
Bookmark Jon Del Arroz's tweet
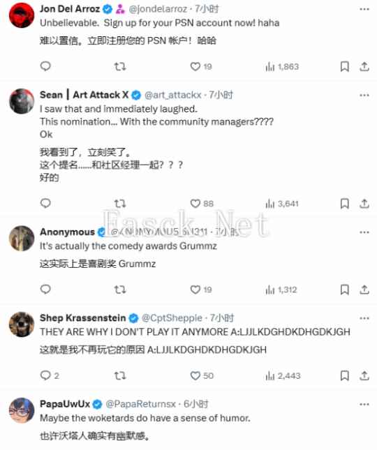coord(344,66)
